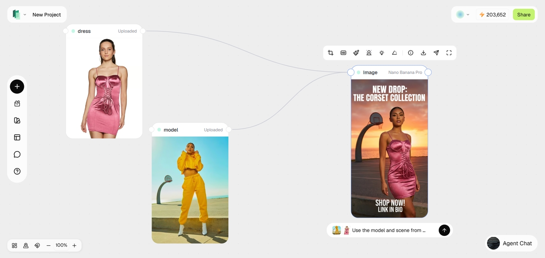Image resolution: width=545 pixels, height=258 pixels.
Task: Zoom in with the plus button
Action: point(75,245)
